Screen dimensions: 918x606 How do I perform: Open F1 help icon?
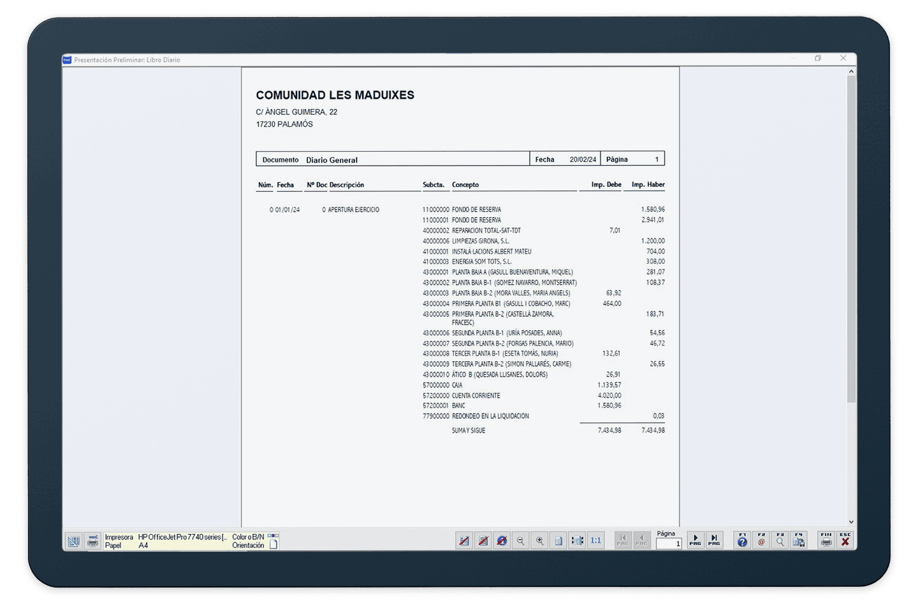pyautogui.click(x=742, y=540)
